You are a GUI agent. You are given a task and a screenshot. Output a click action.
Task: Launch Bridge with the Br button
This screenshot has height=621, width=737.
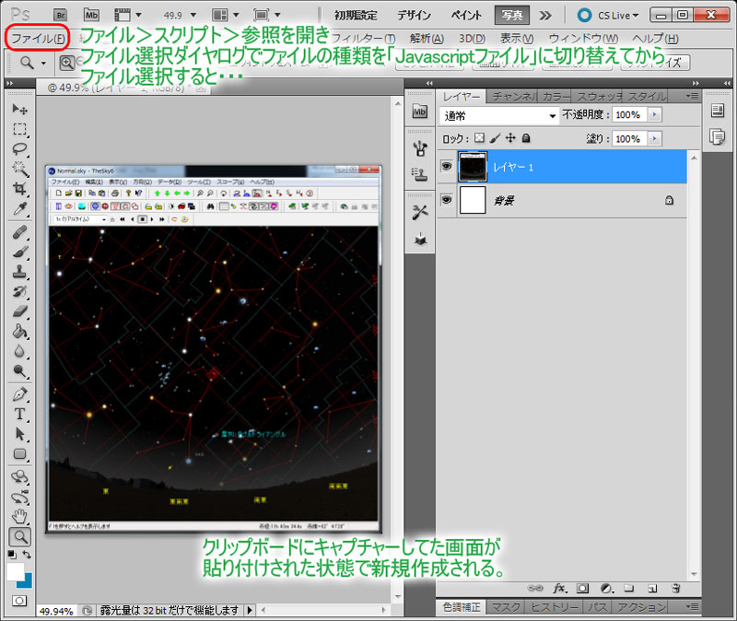[x=60, y=15]
